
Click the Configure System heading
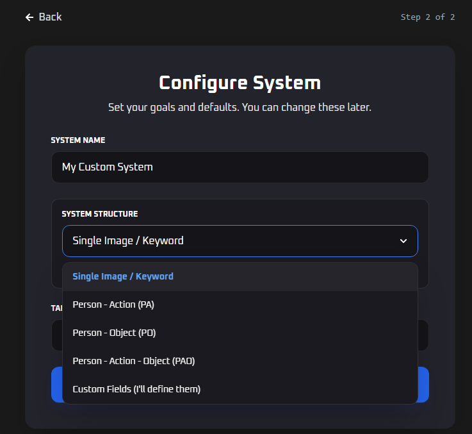240,83
